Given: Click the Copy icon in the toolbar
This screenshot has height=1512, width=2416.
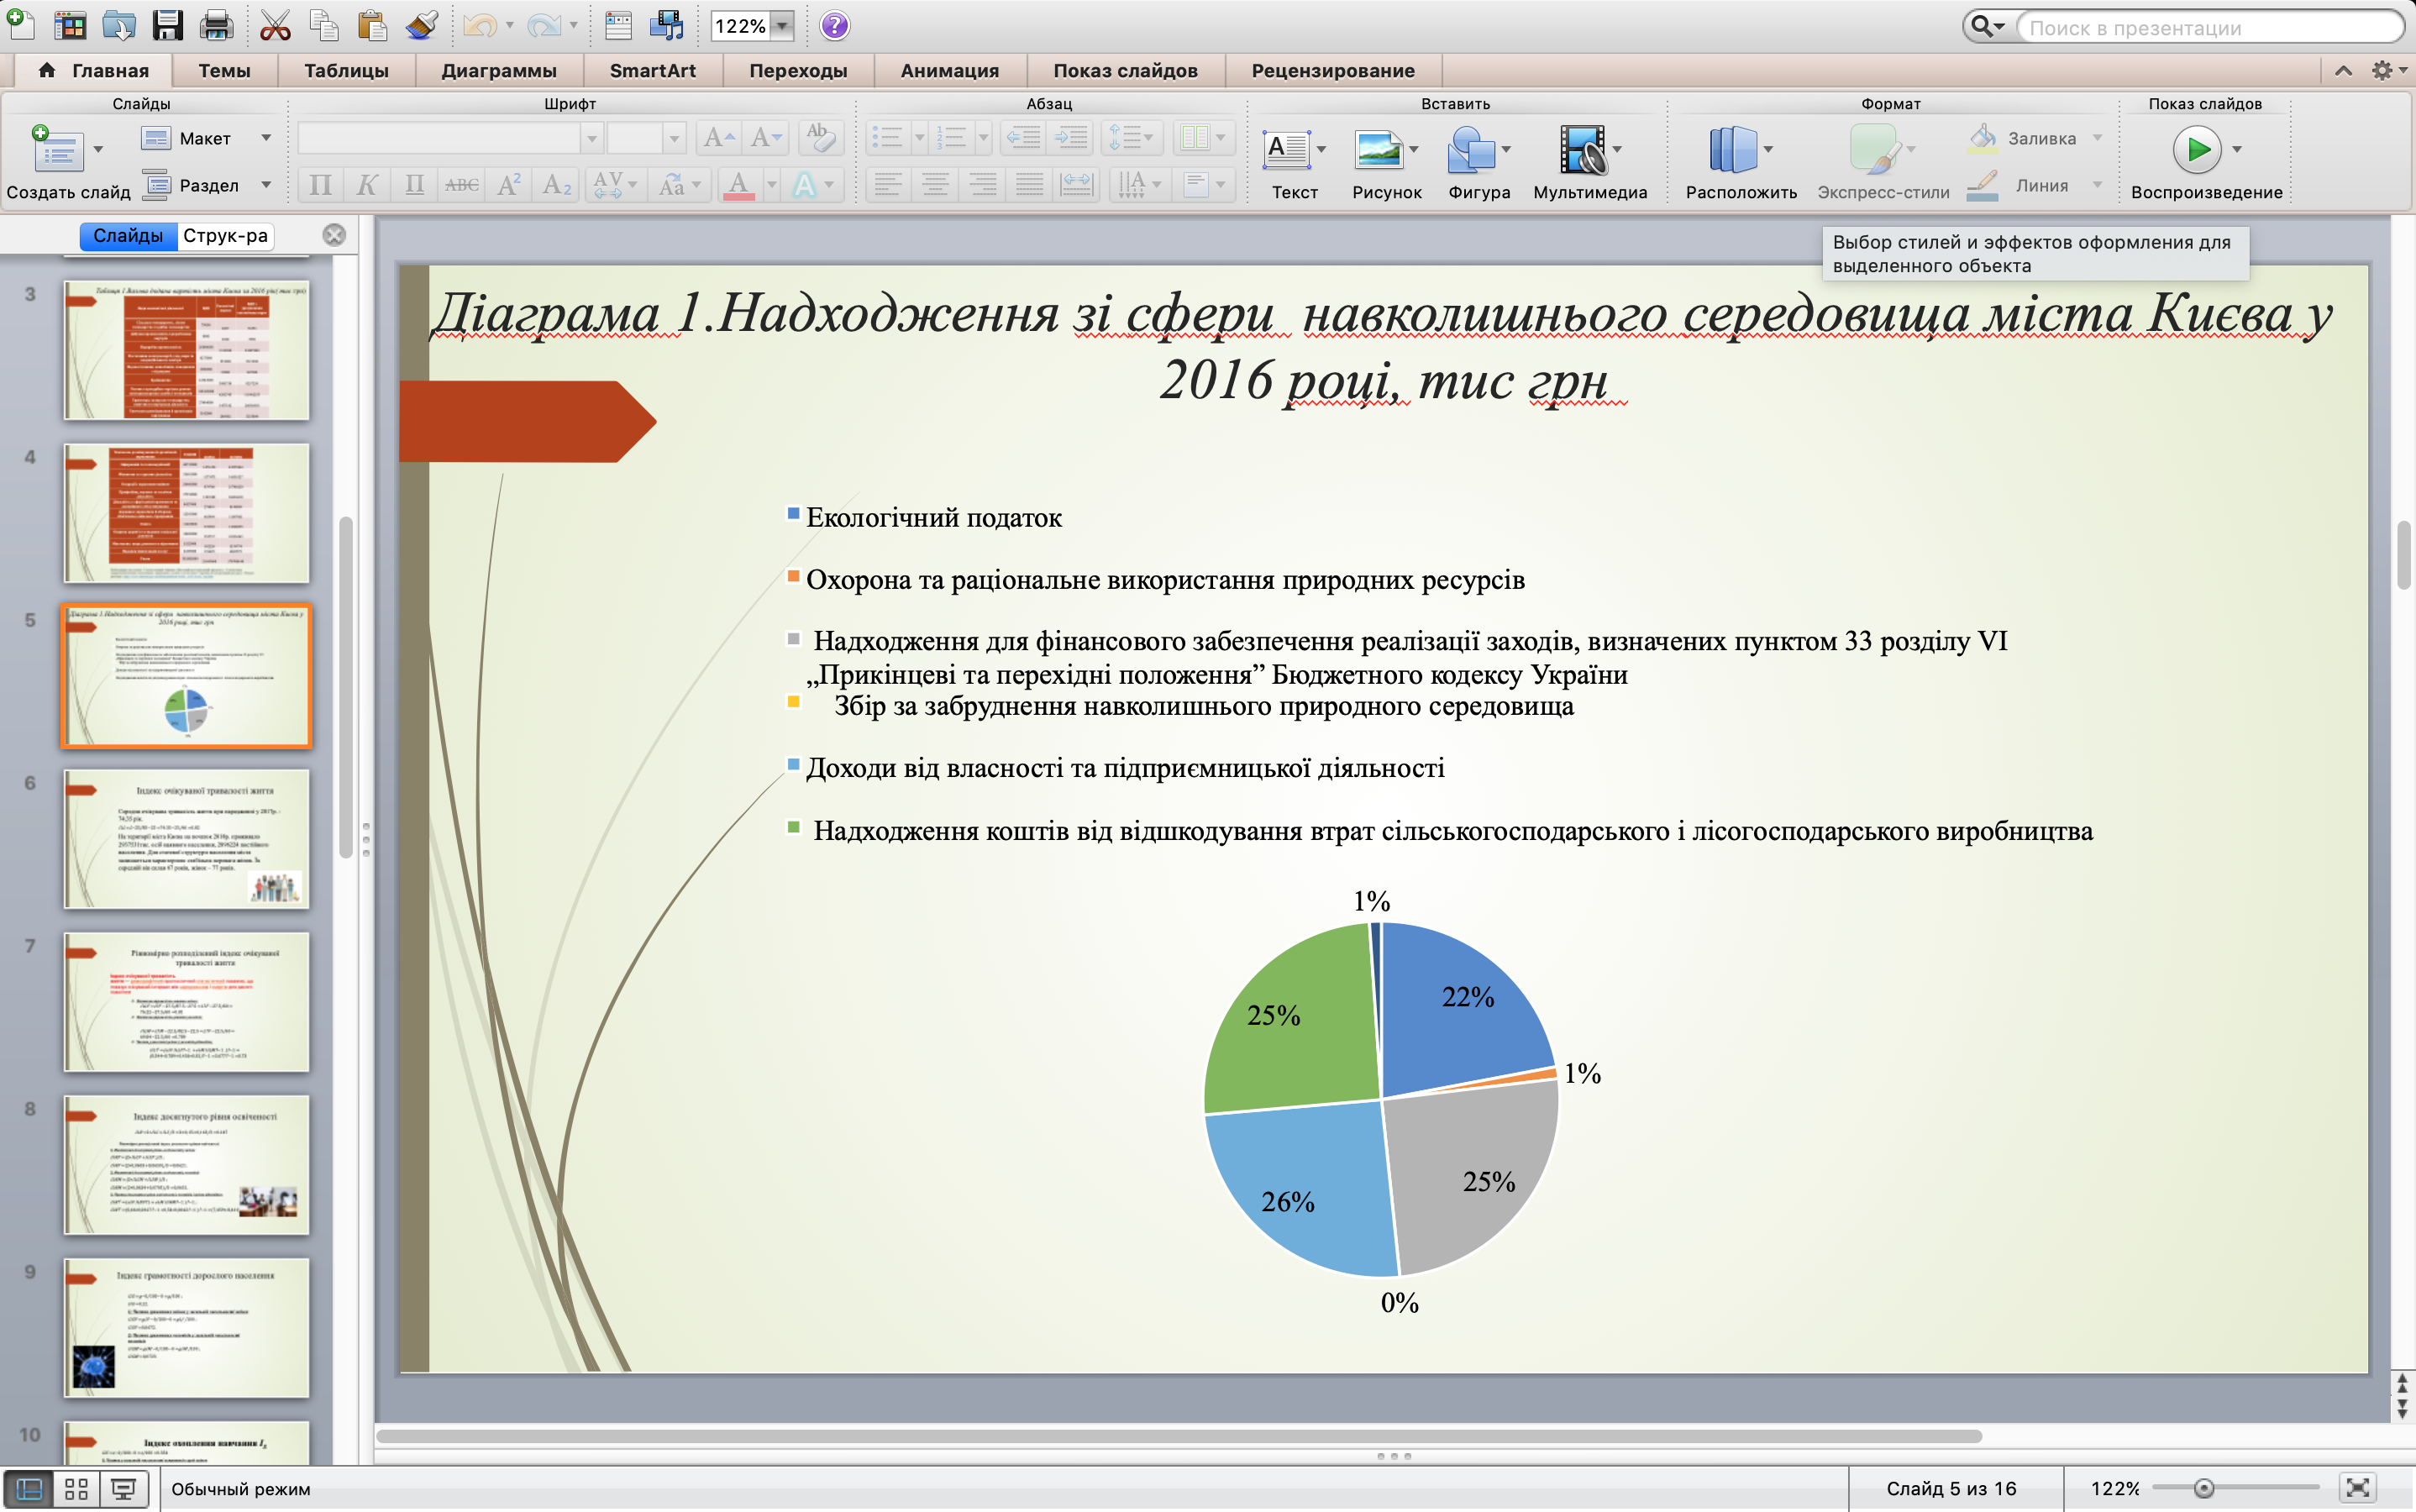Looking at the screenshot, I should pyautogui.click(x=323, y=25).
